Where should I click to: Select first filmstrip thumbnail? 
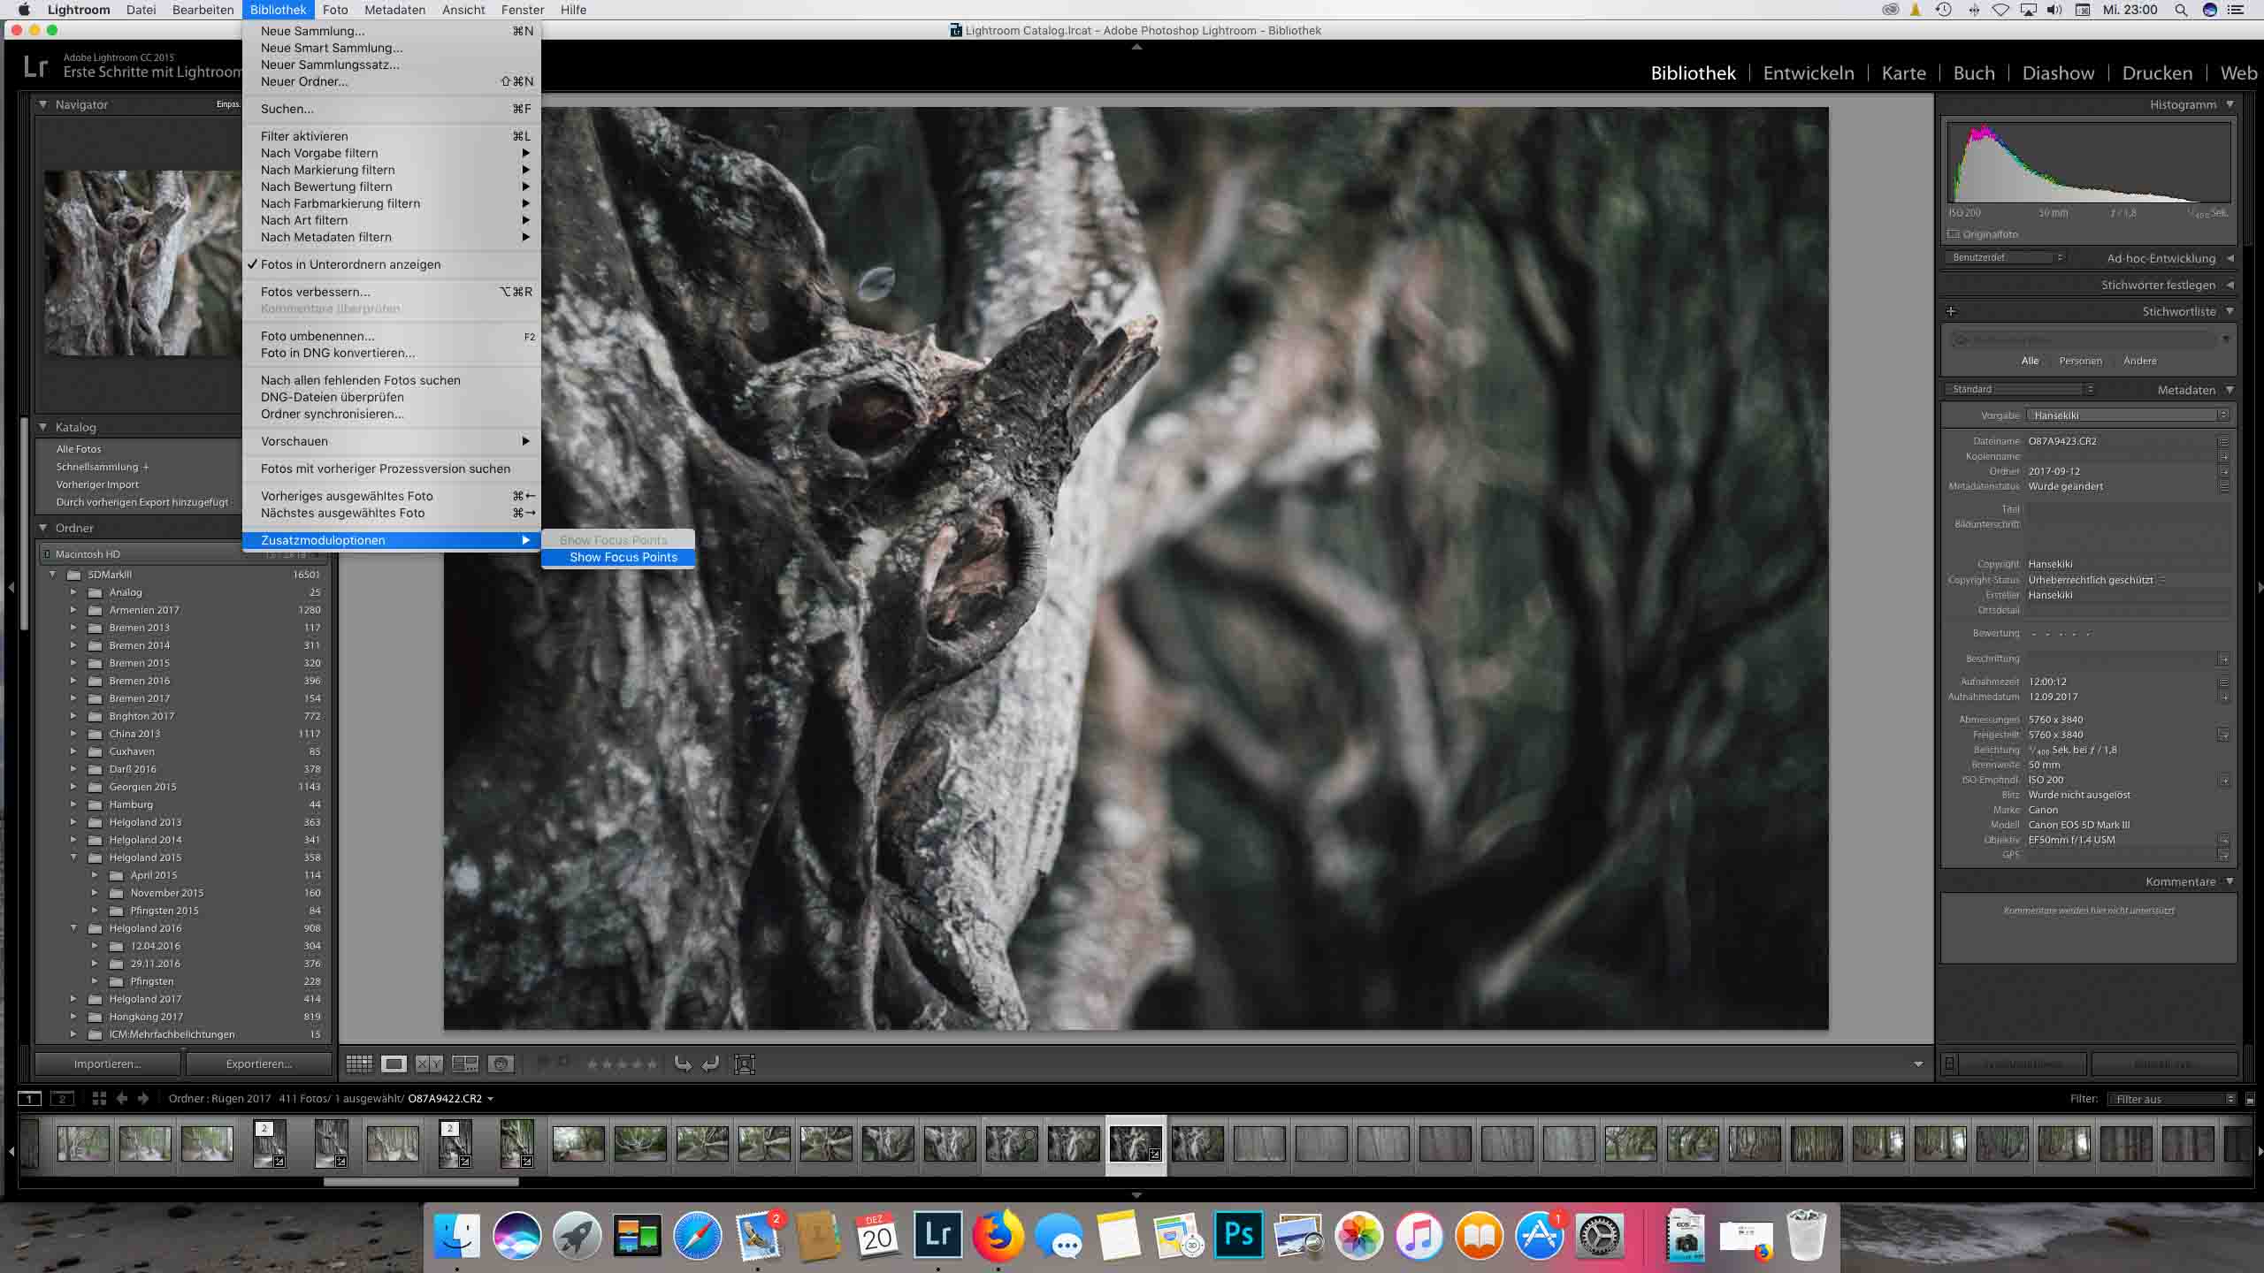[x=83, y=1143]
